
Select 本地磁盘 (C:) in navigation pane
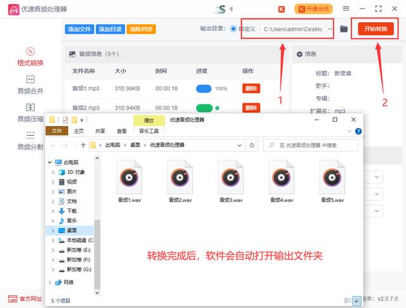point(76,240)
